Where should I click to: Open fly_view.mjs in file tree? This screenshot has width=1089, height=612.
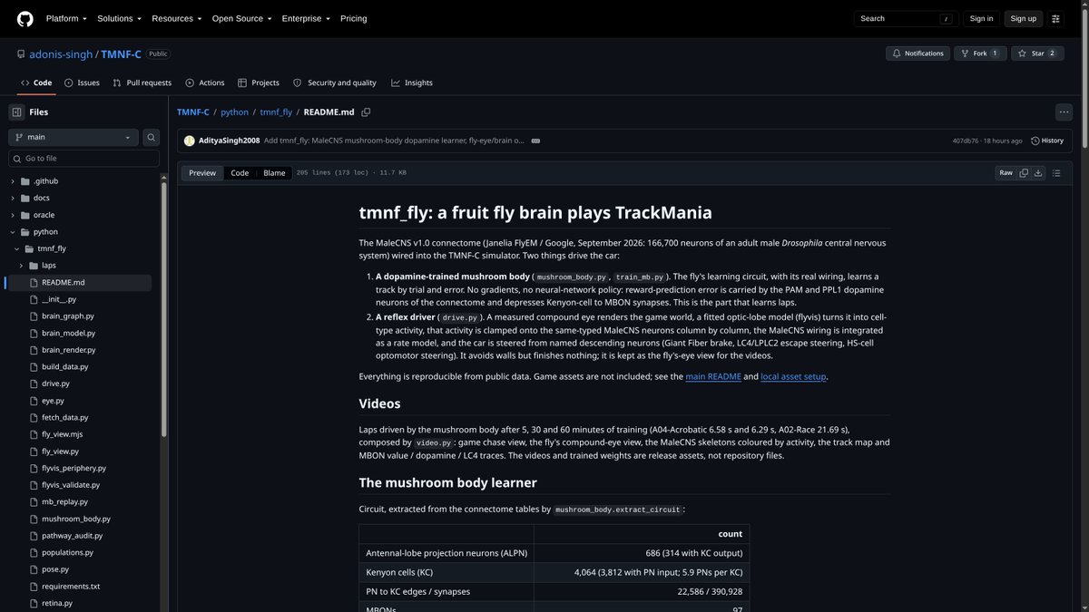[62, 434]
